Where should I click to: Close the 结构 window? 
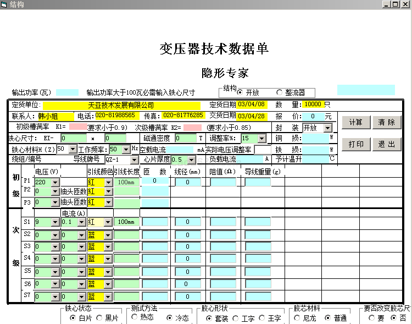[406, 4]
